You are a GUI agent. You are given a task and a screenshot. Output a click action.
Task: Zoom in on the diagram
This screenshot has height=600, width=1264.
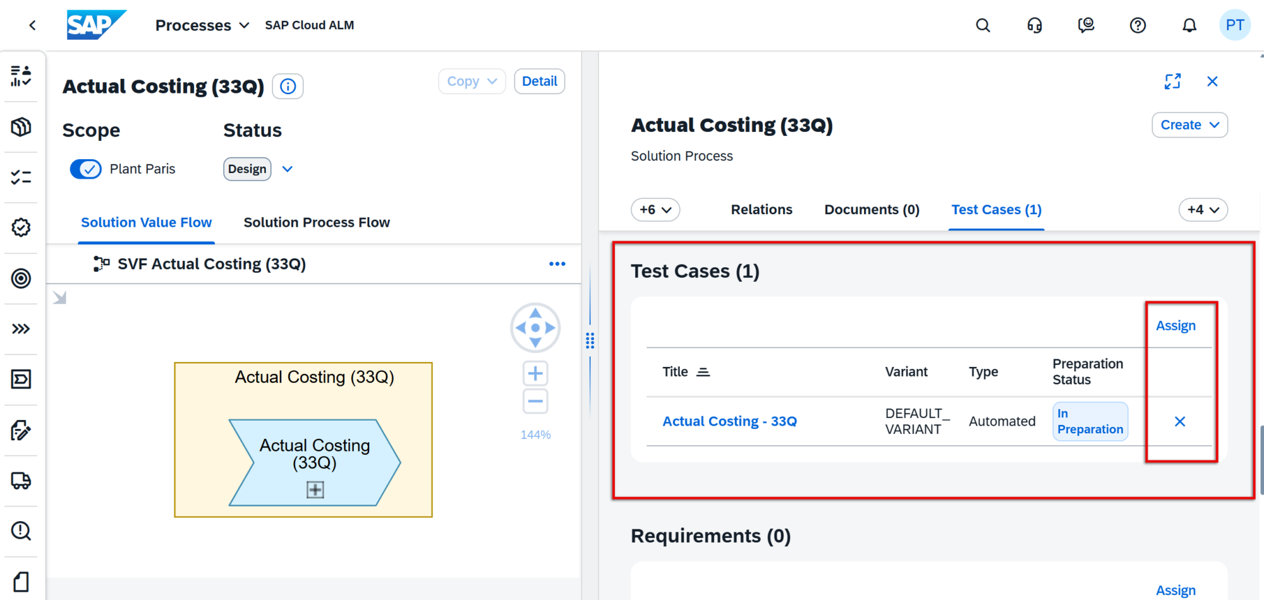coord(535,373)
